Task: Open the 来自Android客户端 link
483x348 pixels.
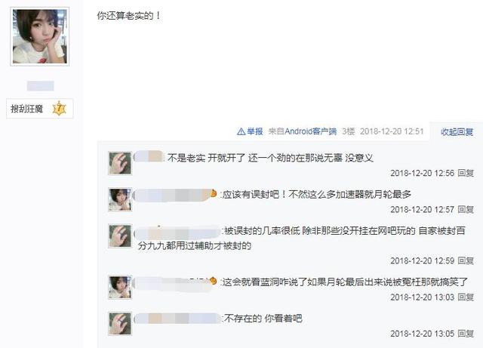Action: click(302, 131)
